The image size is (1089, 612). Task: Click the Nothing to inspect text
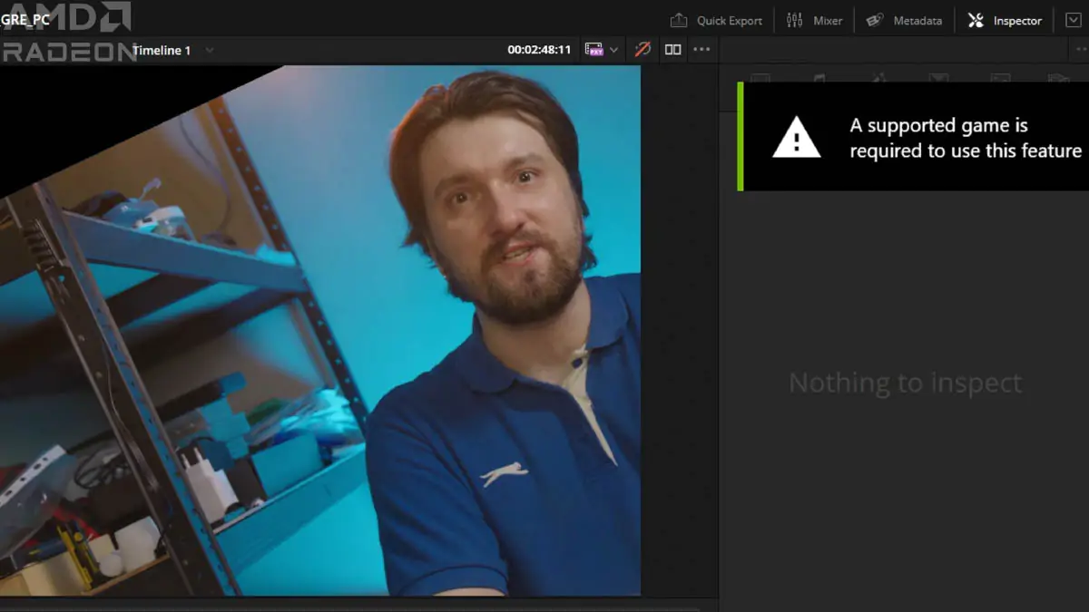pyautogui.click(x=905, y=383)
